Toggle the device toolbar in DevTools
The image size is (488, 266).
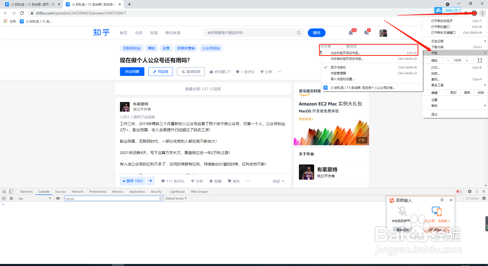pyautogui.click(x=10, y=191)
